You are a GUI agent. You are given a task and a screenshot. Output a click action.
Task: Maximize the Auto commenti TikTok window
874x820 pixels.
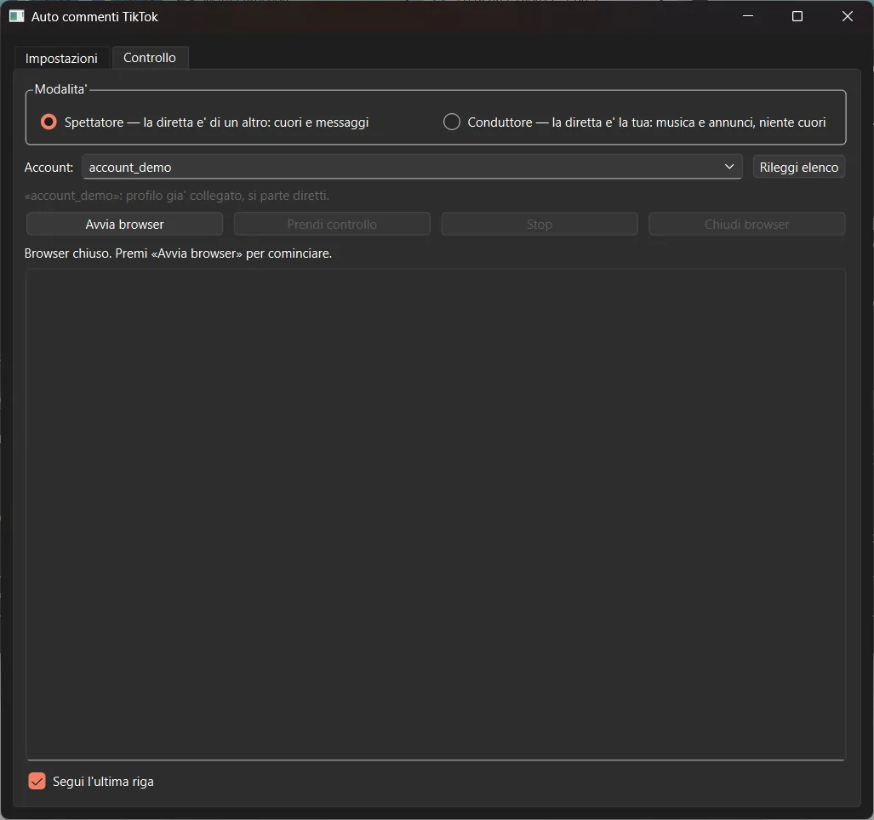(x=797, y=16)
